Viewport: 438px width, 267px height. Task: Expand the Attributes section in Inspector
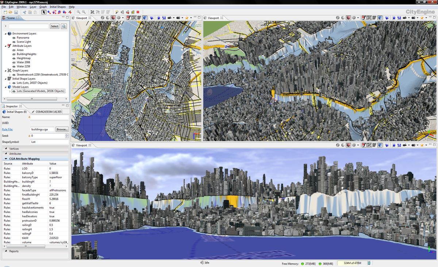coord(6,154)
